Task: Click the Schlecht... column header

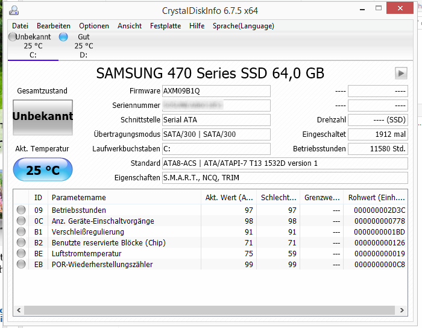Action: (279, 198)
